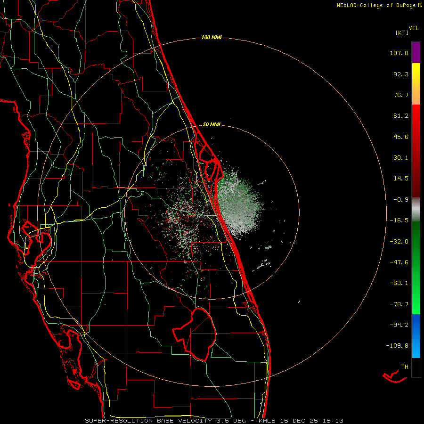Image resolution: width=424 pixels, height=424 pixels.
Task: Click the -47.6 velocity scale value
Action: coord(399,262)
